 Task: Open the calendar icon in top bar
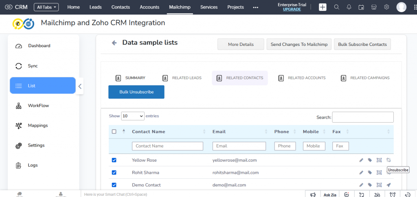point(361,7)
